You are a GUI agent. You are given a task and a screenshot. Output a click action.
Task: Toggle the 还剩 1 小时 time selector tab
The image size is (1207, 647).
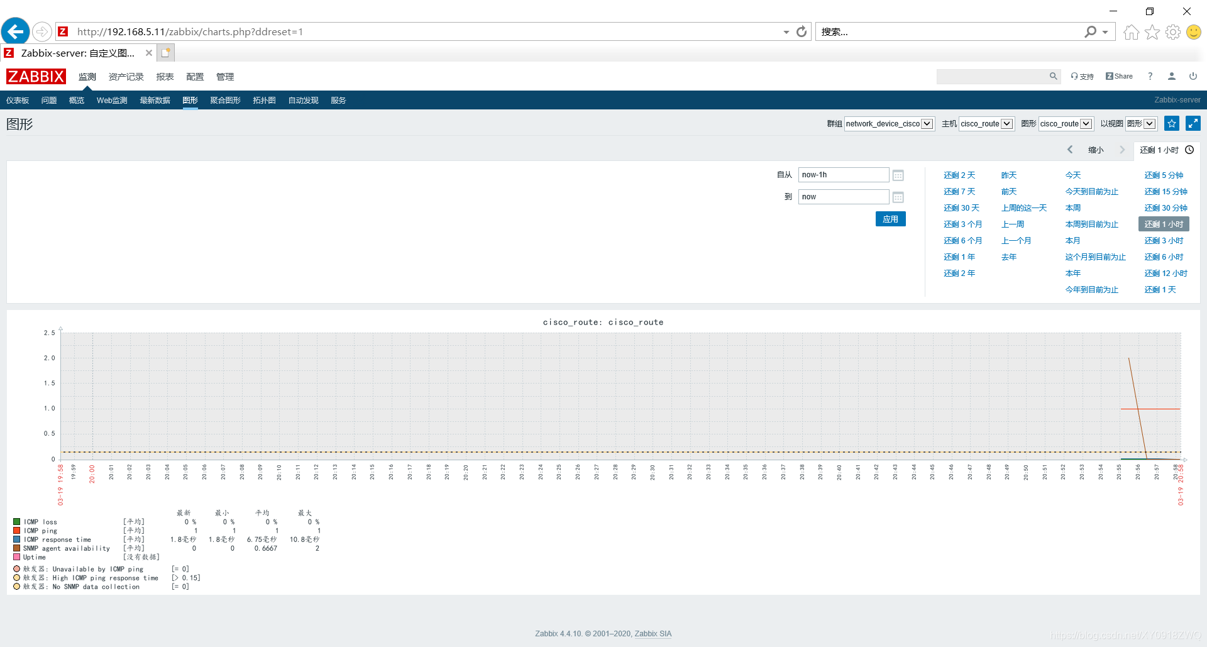(x=1166, y=150)
